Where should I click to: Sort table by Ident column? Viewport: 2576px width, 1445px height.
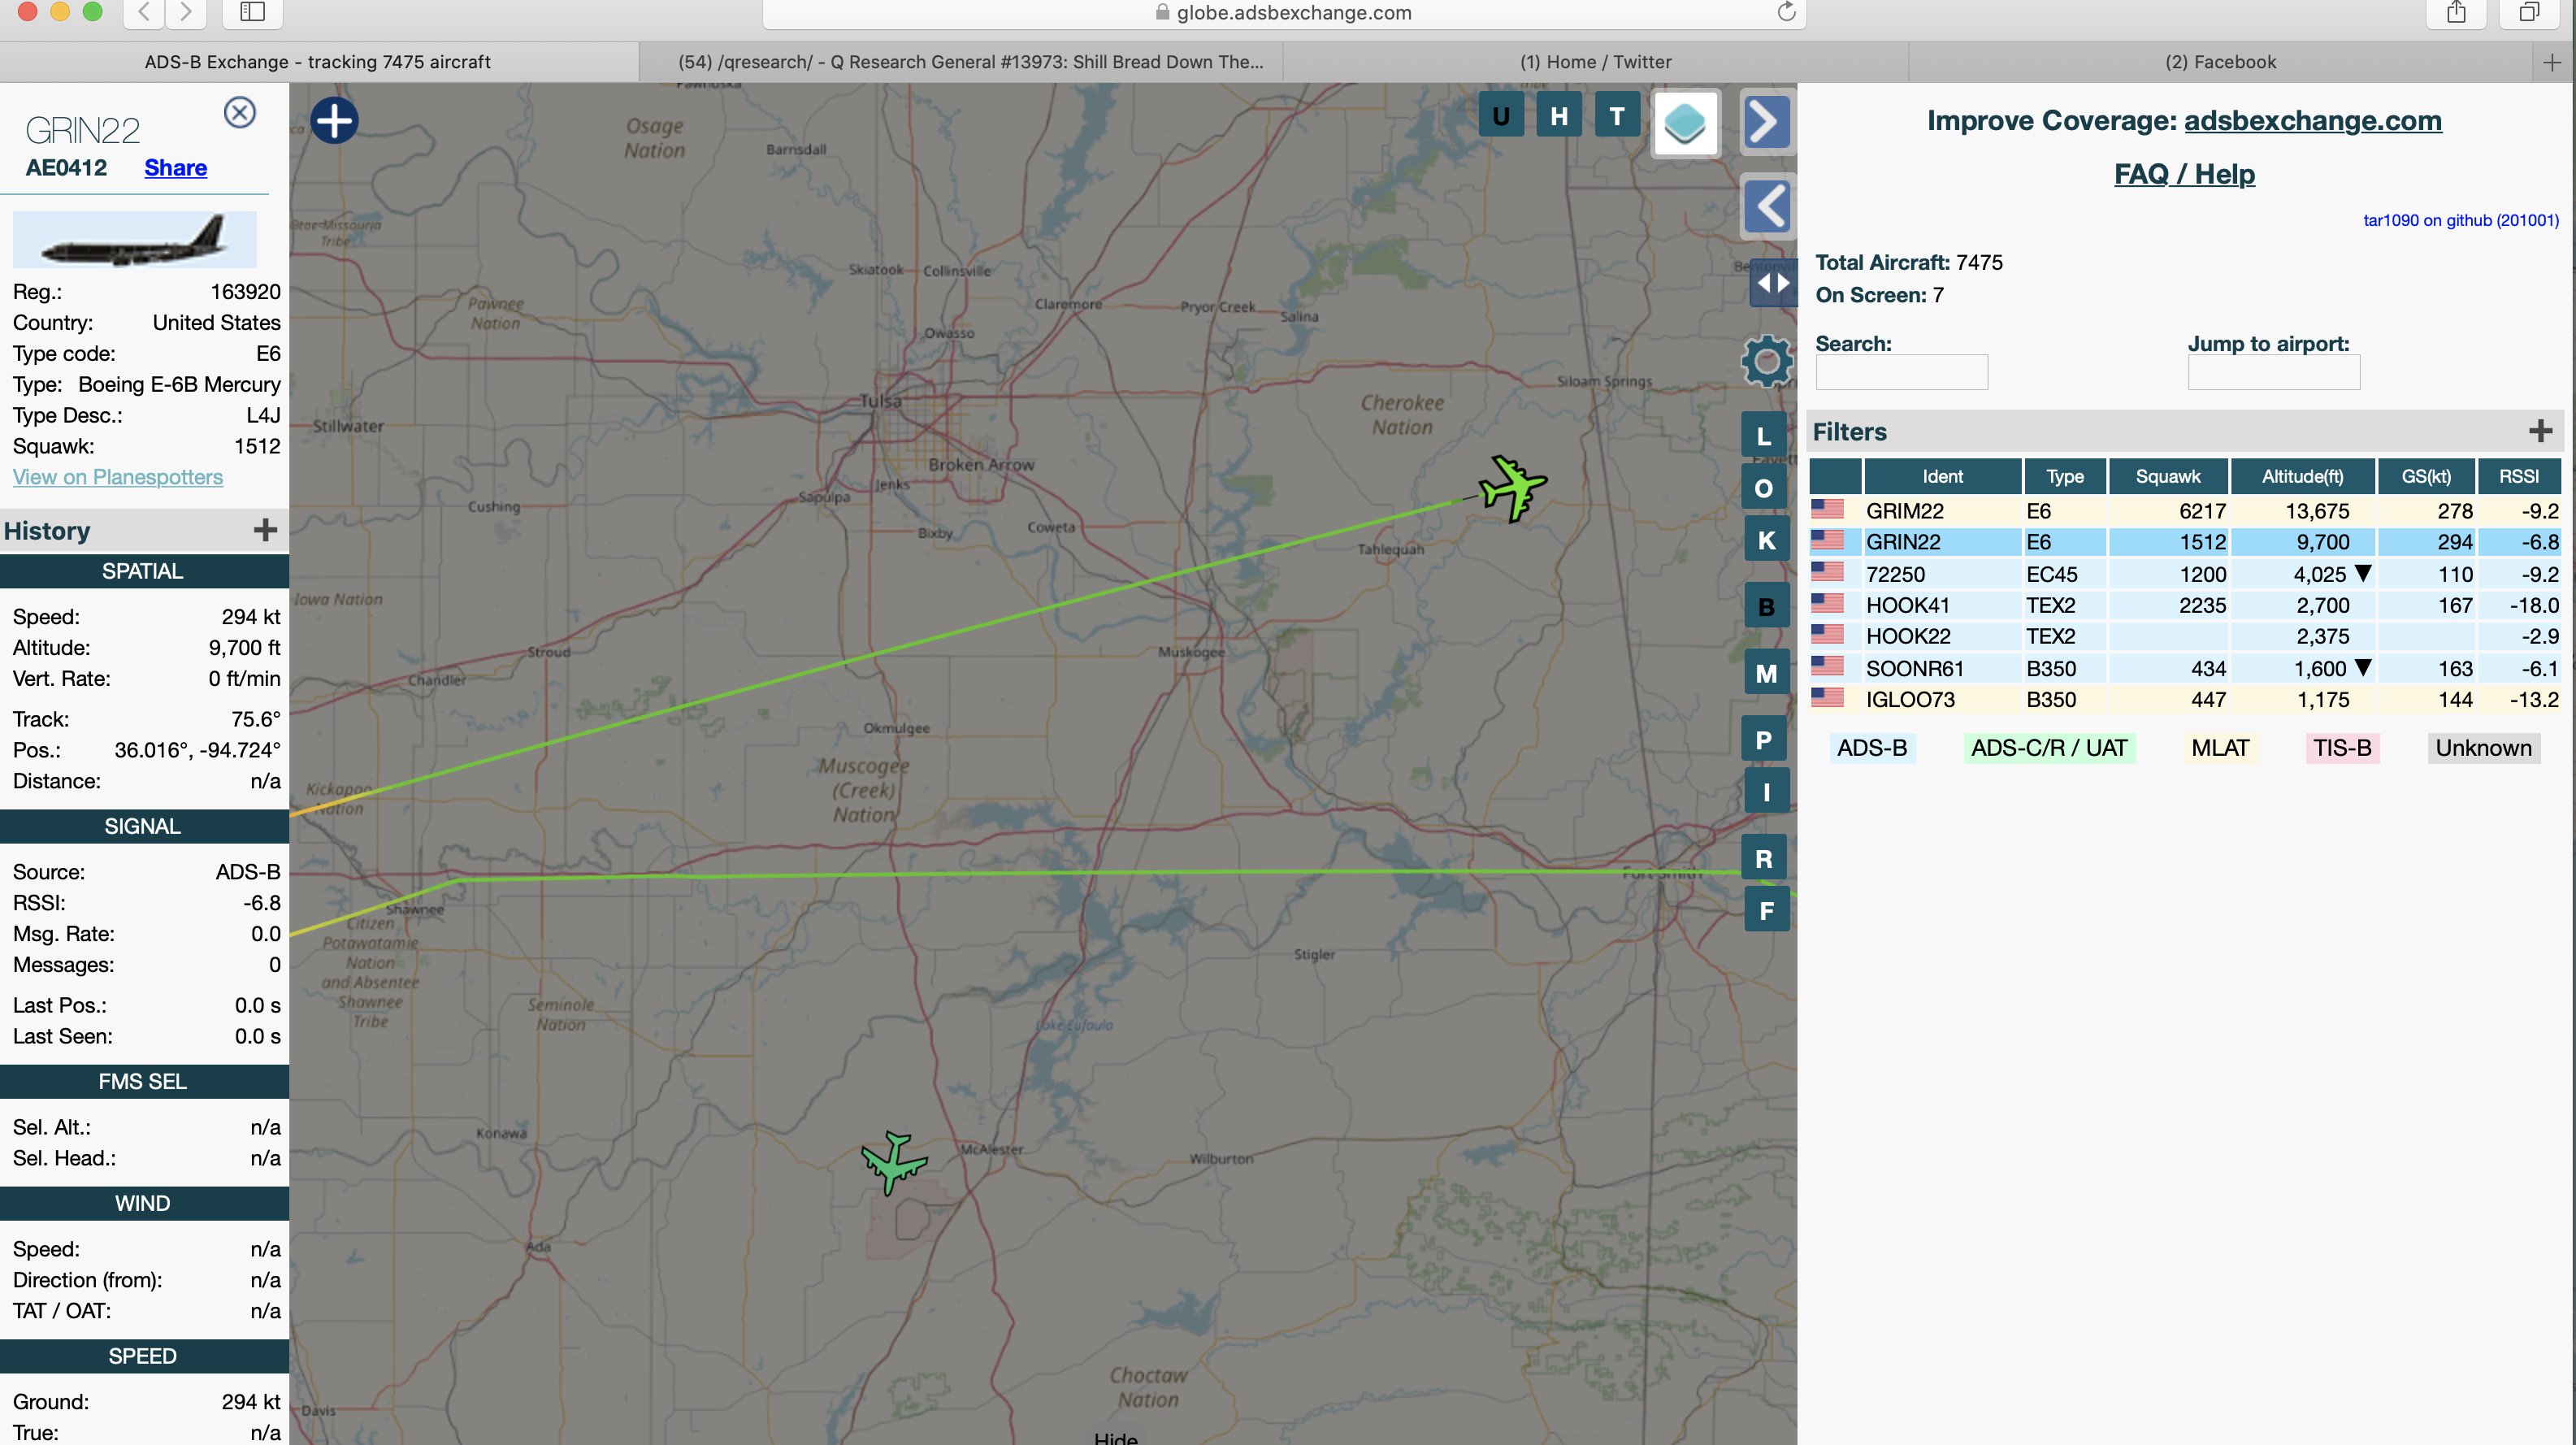(1942, 477)
